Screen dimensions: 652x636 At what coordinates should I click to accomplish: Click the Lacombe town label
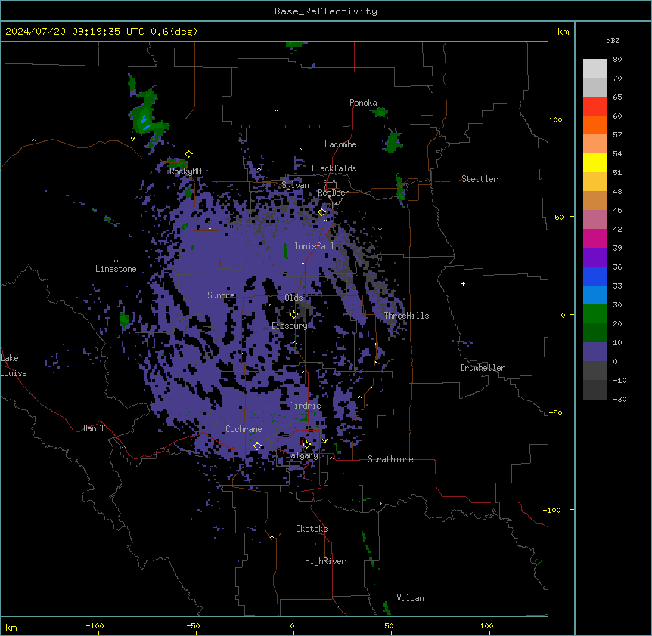tap(340, 144)
